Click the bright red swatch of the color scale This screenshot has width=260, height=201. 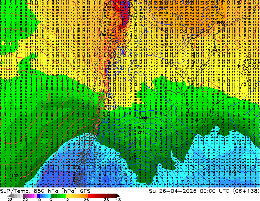pyautogui.click(x=89, y=196)
